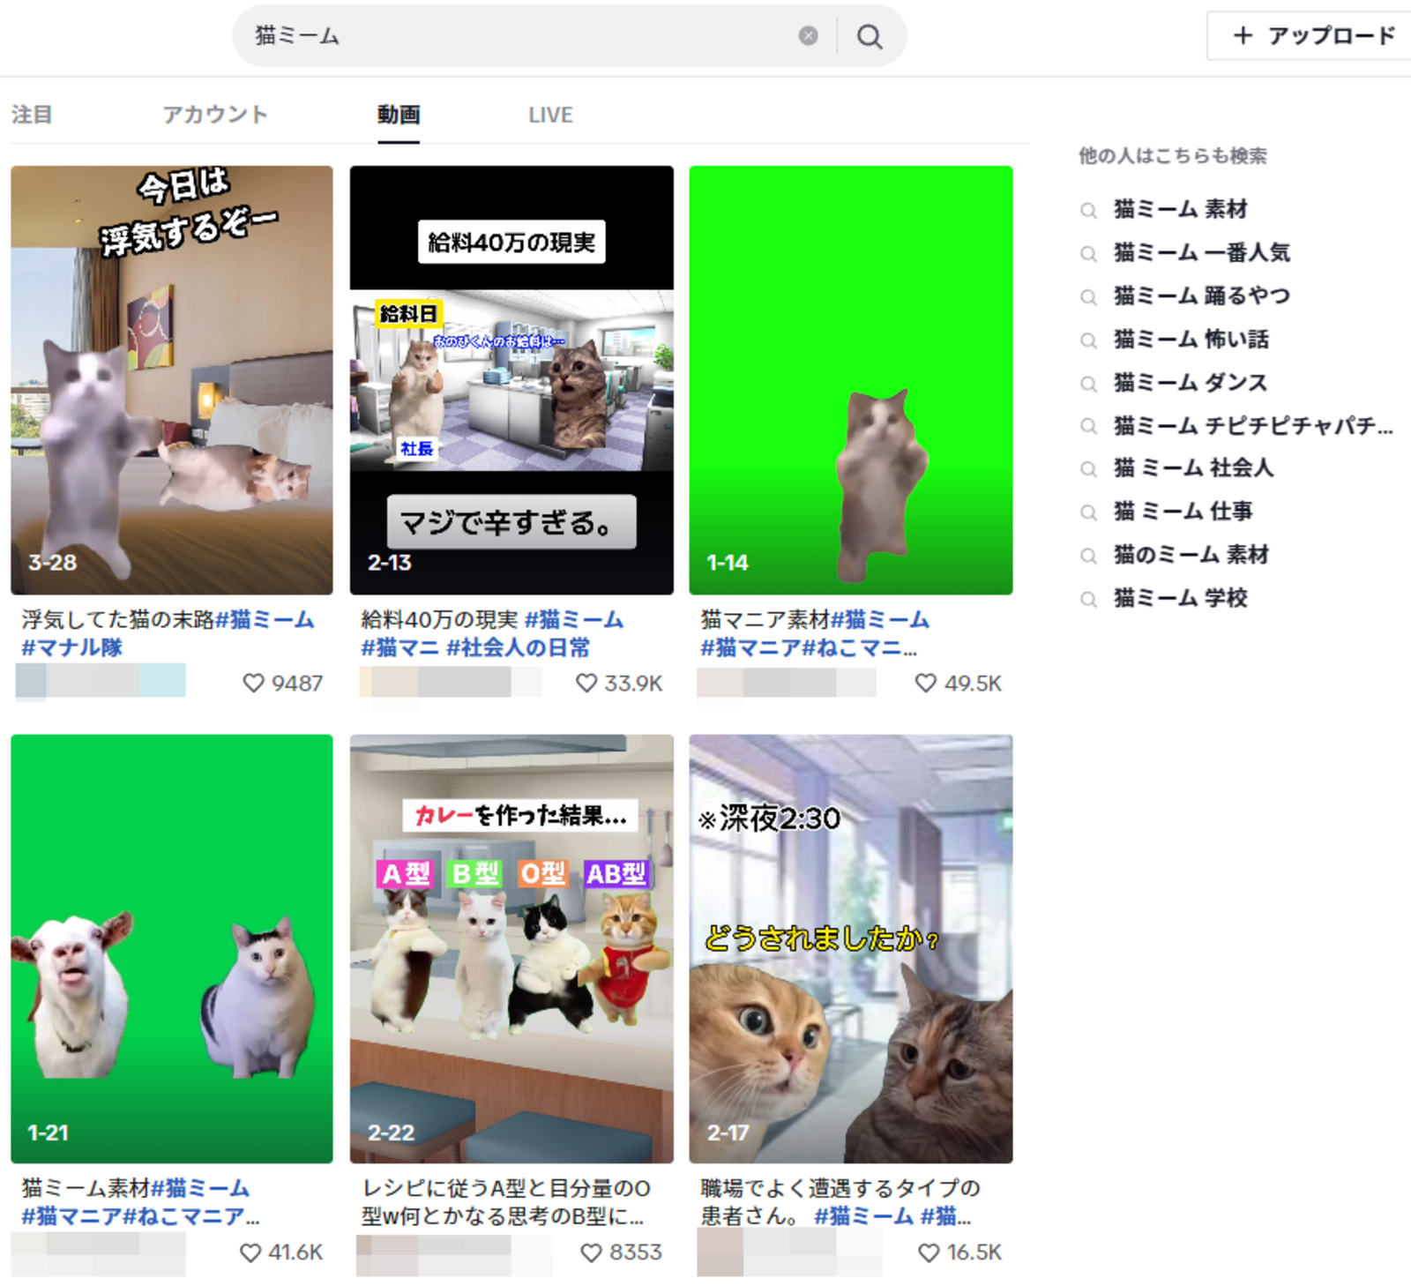Click the plus icon on the upload button
Viewport: 1411px width, 1286px height.
pos(1243,36)
